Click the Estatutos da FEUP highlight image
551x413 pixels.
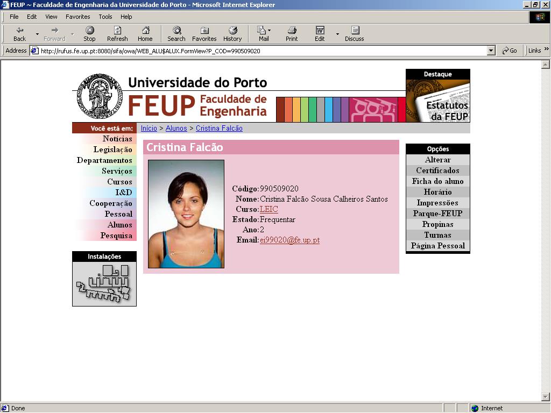(x=438, y=101)
